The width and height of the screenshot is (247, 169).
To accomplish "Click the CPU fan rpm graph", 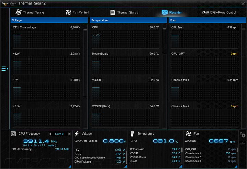I will [205, 39].
